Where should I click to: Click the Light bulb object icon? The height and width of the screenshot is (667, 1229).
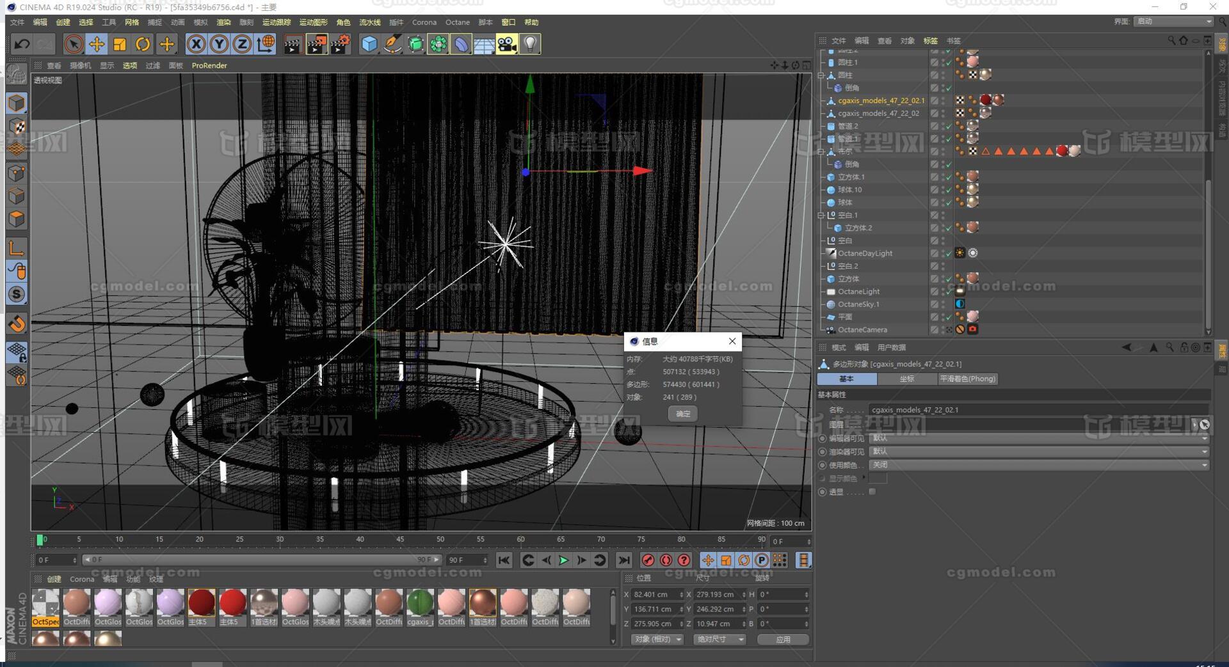pos(530,44)
